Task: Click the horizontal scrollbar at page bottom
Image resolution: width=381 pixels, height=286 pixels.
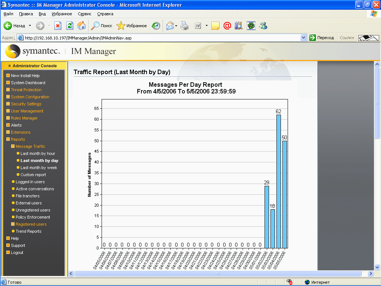Action: 218,274
